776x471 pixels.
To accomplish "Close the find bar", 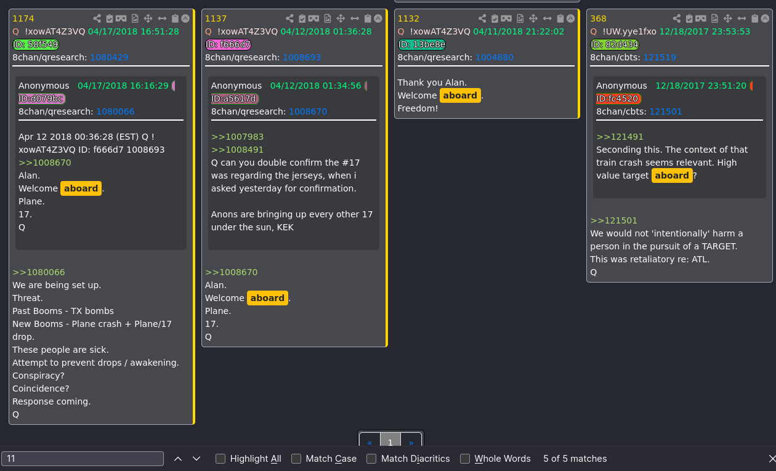I will click(772, 459).
